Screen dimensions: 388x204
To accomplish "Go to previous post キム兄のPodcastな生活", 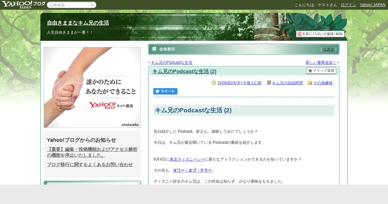I will point(172,62).
